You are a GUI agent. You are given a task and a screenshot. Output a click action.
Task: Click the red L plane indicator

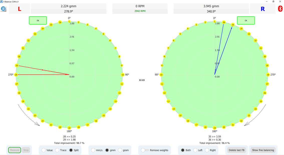[x=19, y=9]
